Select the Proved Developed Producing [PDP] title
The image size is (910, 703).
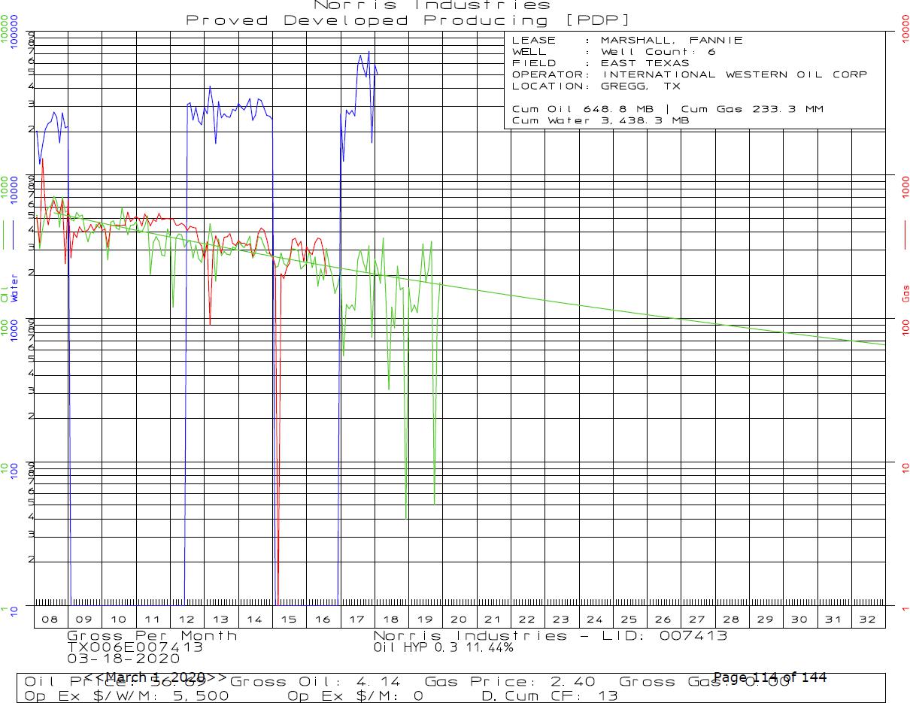pyautogui.click(x=408, y=20)
